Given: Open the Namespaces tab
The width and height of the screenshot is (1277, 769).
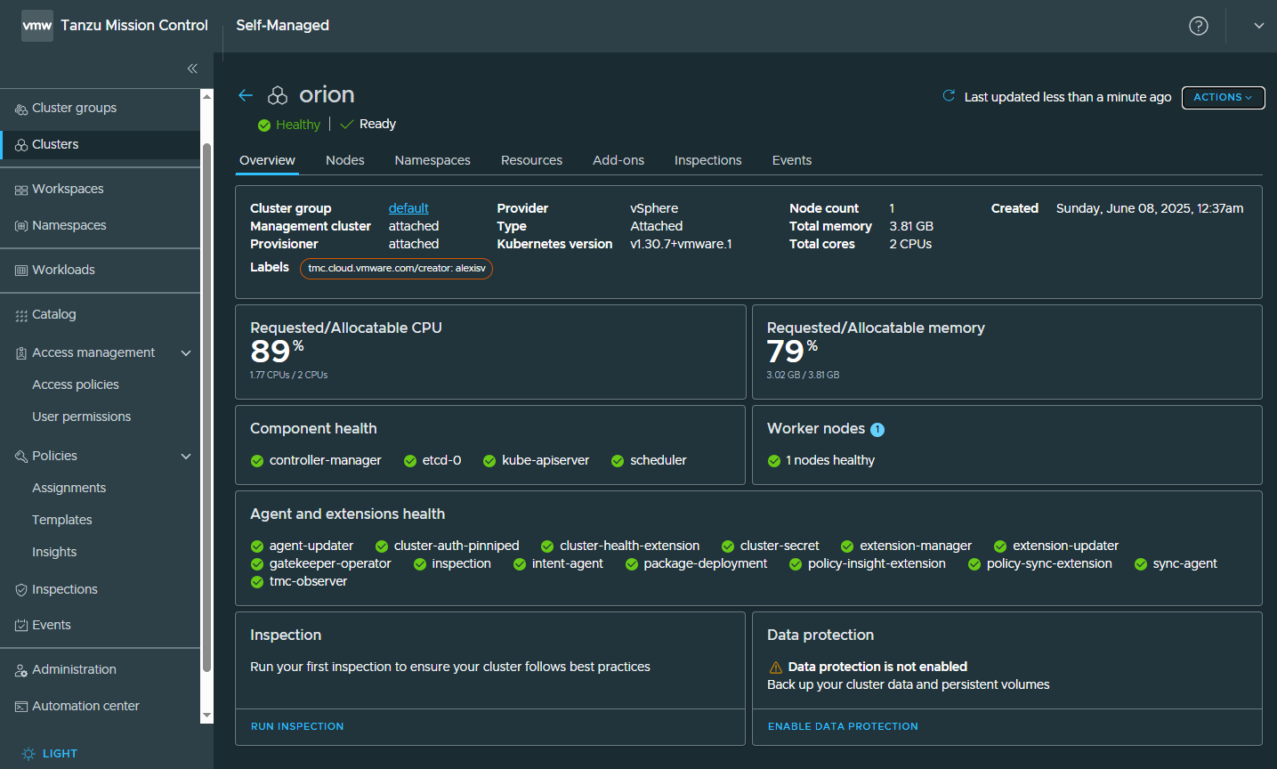Looking at the screenshot, I should point(432,160).
